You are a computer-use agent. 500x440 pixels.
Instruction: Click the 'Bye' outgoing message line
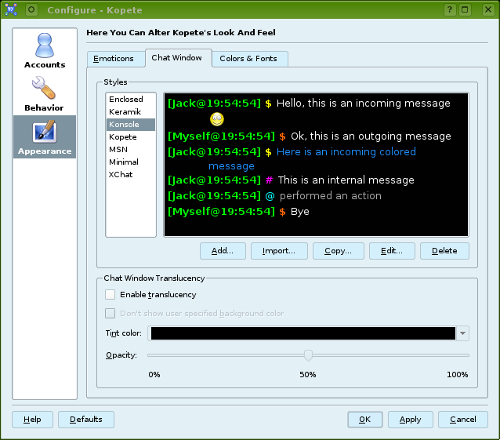[x=299, y=212]
